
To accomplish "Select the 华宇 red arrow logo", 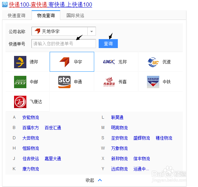I will coord(64,62).
